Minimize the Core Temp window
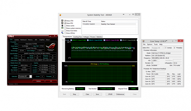This screenshot has width=191, height=111. 173,41
